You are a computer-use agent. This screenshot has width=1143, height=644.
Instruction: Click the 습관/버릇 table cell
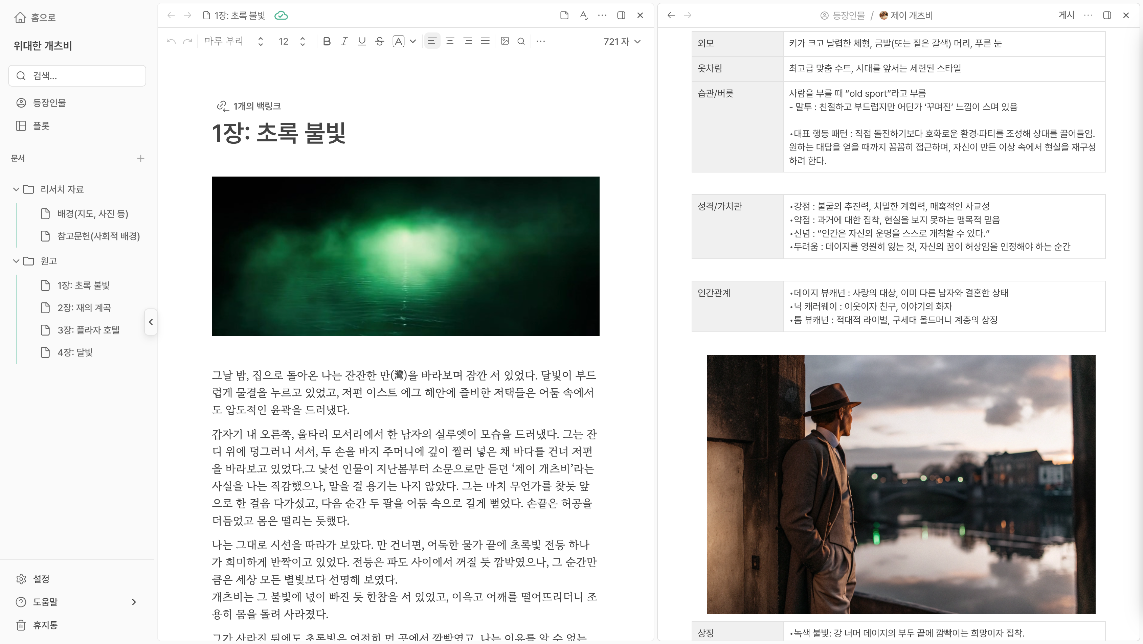coord(737,127)
